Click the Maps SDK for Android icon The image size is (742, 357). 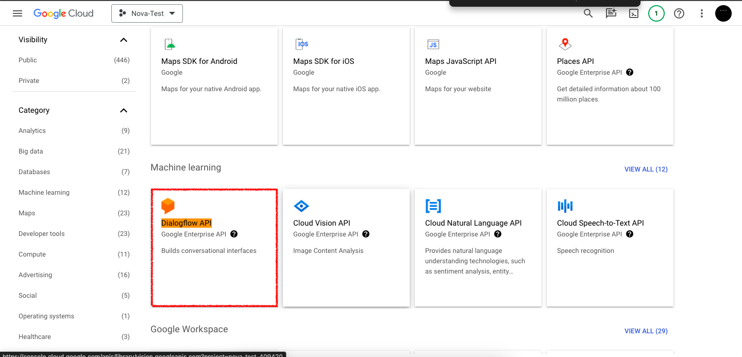pos(169,44)
